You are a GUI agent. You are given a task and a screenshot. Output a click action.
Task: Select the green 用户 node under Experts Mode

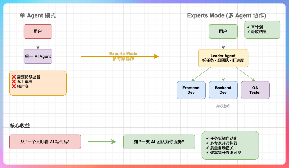(223, 32)
